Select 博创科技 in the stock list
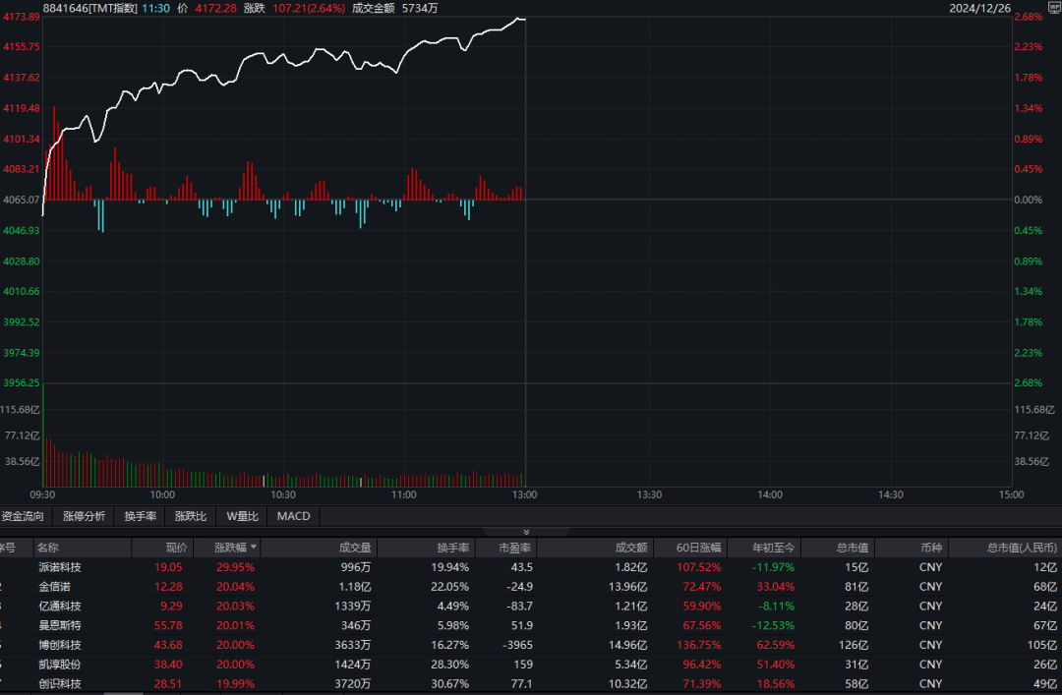The image size is (1062, 695). (x=60, y=645)
